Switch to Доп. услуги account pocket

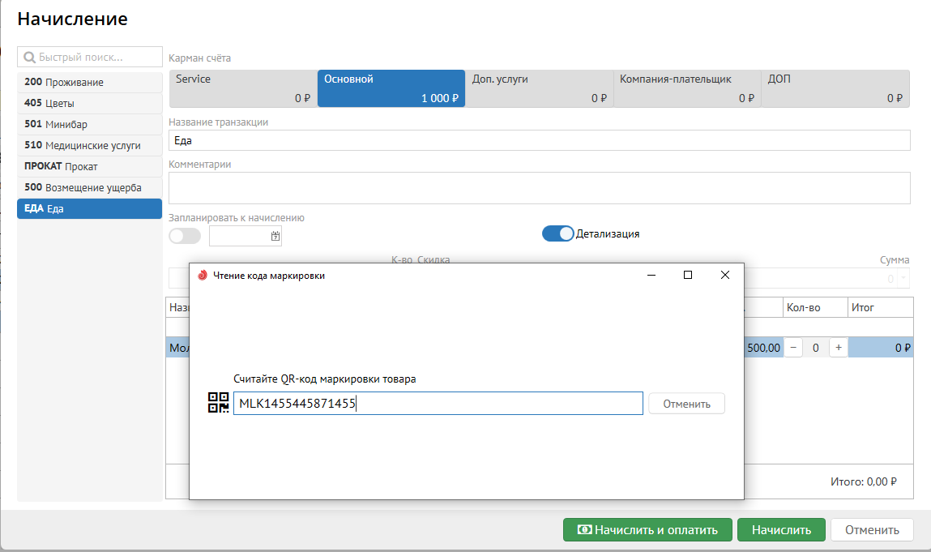coord(539,88)
